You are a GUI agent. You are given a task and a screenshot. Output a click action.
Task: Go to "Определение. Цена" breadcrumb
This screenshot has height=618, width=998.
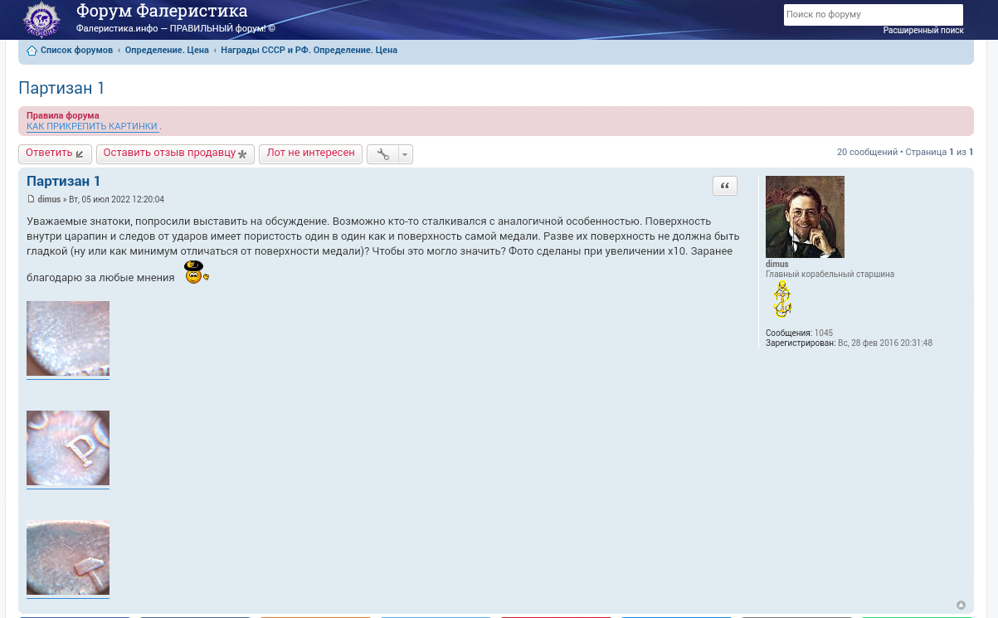coord(167,51)
